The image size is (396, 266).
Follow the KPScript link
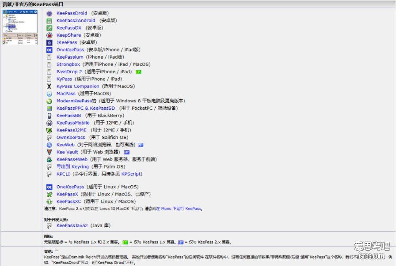click(131, 174)
